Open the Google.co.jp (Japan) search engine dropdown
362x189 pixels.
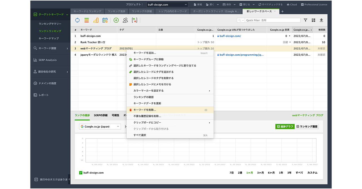coord(100,127)
